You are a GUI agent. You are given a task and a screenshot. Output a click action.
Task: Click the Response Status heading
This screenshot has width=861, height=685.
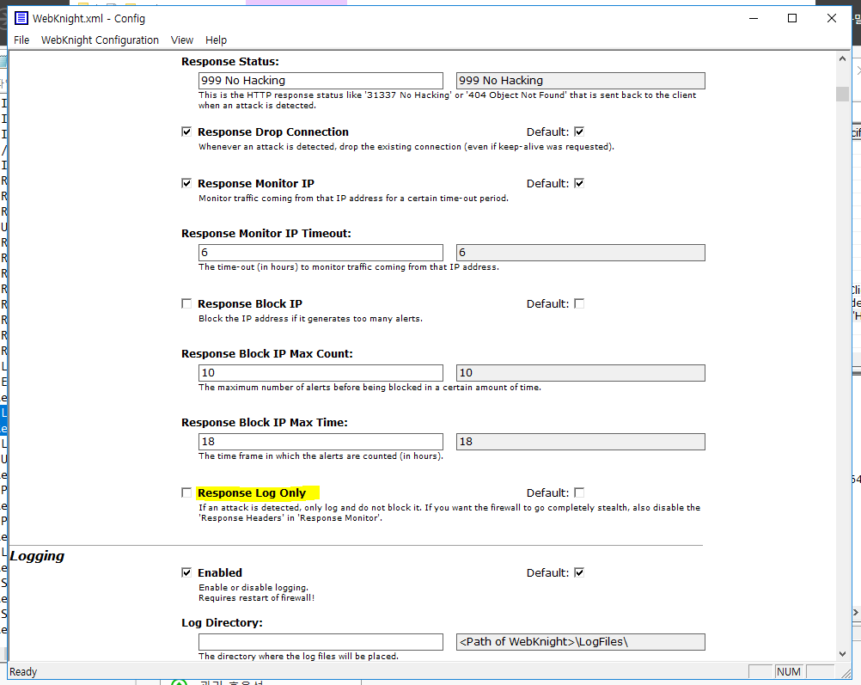(x=230, y=62)
